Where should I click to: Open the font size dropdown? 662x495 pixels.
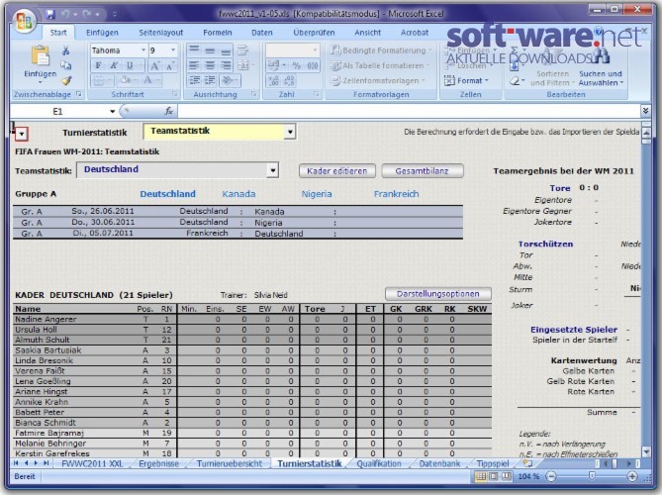[173, 50]
